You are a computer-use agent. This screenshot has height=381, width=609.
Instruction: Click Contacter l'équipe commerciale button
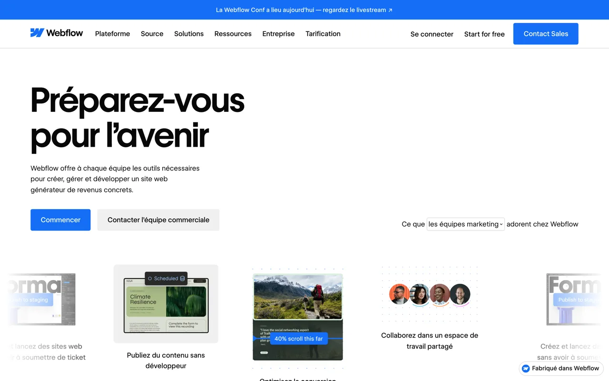(158, 220)
